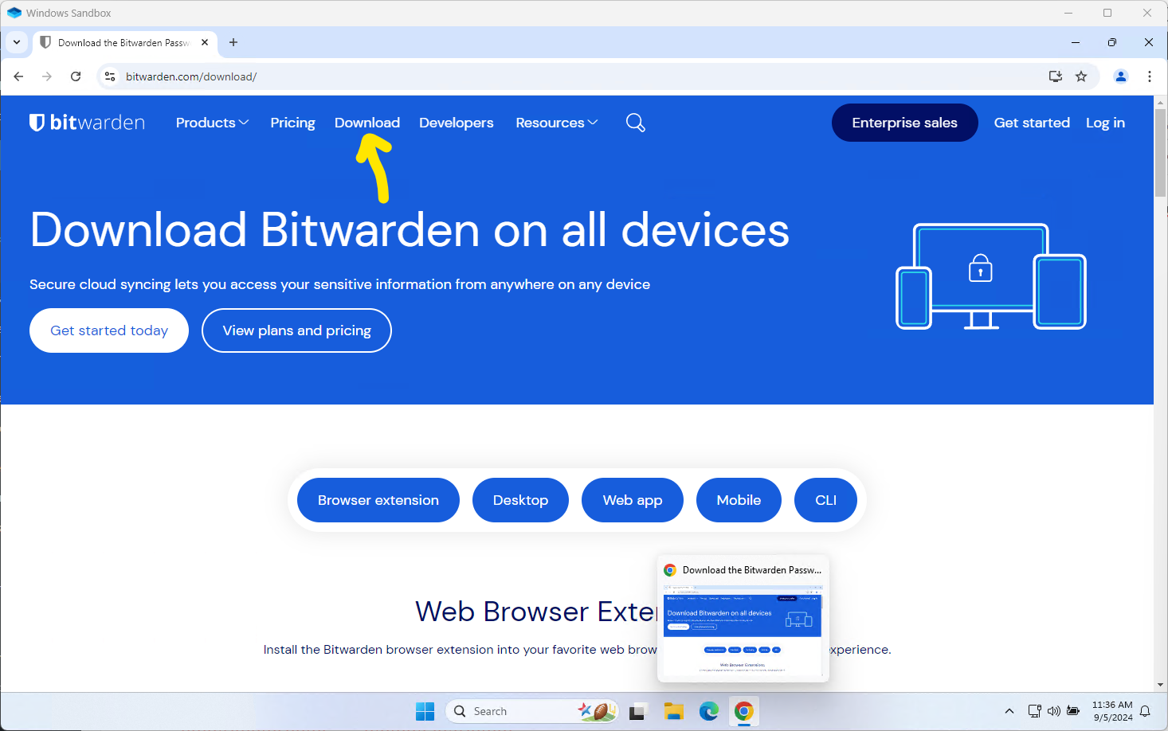Image resolution: width=1168 pixels, height=731 pixels.
Task: Select the Web app pill tab
Action: (x=633, y=500)
